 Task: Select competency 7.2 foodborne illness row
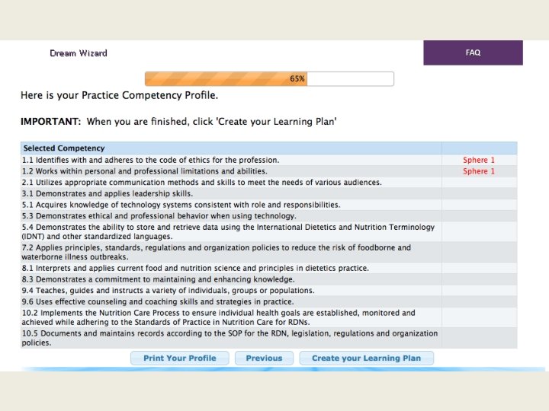[217, 252]
